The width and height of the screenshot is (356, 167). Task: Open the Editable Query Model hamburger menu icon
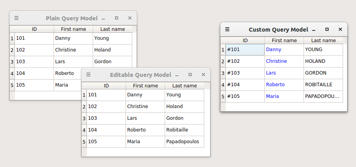(88, 75)
